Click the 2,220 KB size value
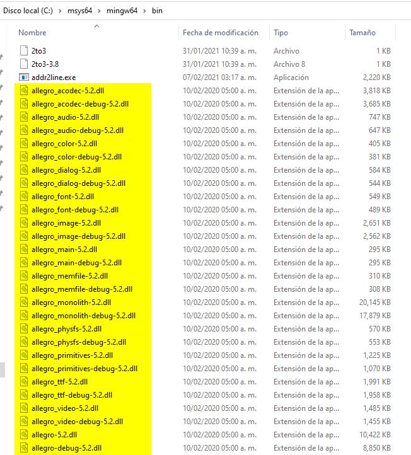 377,78
